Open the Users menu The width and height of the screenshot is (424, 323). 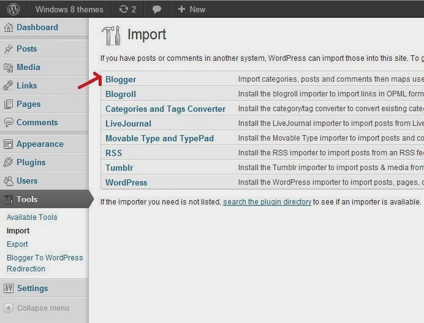coord(27,181)
